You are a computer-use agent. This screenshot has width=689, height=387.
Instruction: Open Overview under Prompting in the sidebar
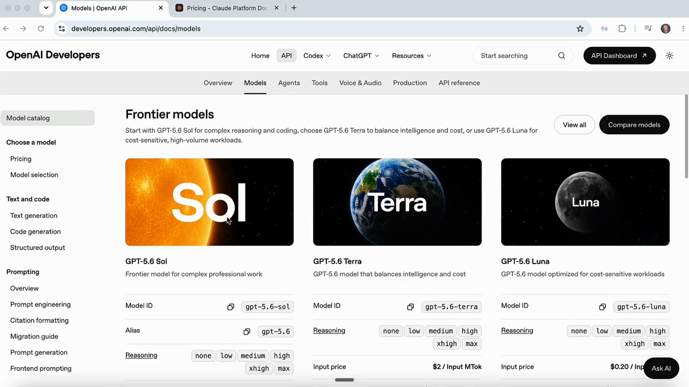24,289
